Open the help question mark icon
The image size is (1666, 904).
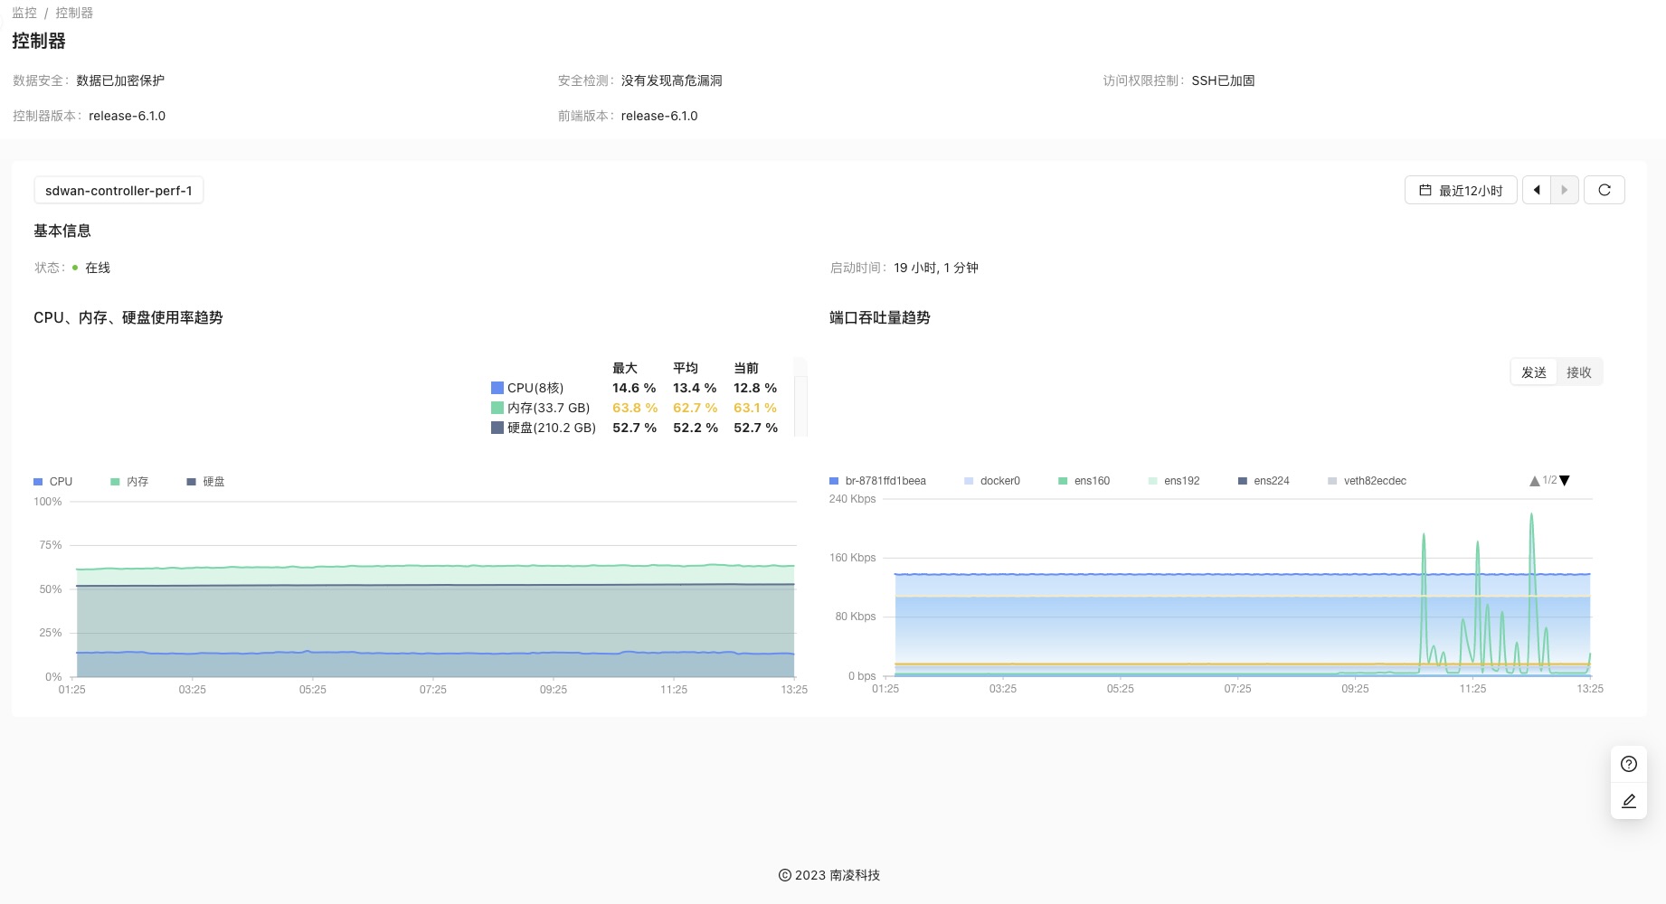[1629, 764]
